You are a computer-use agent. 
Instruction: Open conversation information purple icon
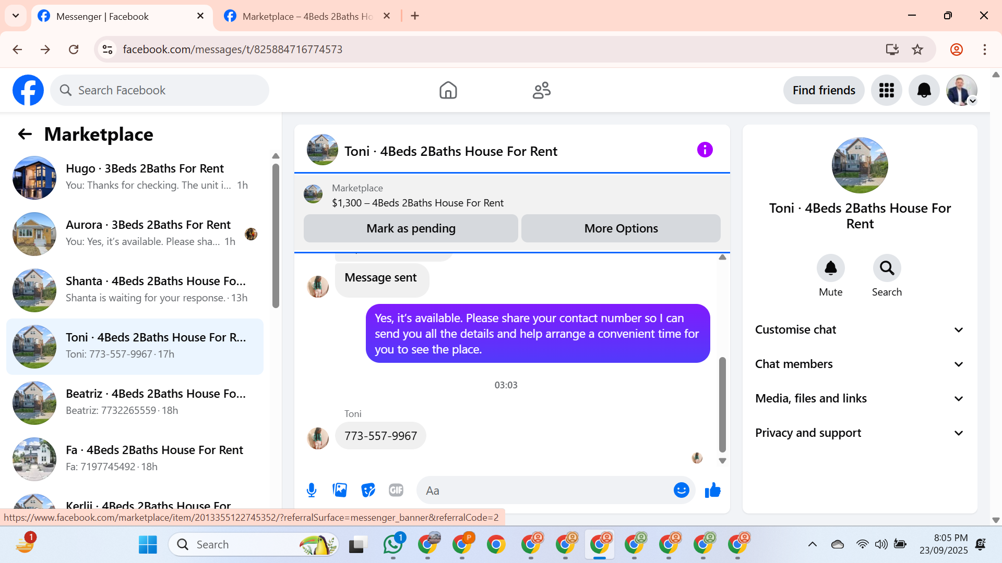[705, 150]
